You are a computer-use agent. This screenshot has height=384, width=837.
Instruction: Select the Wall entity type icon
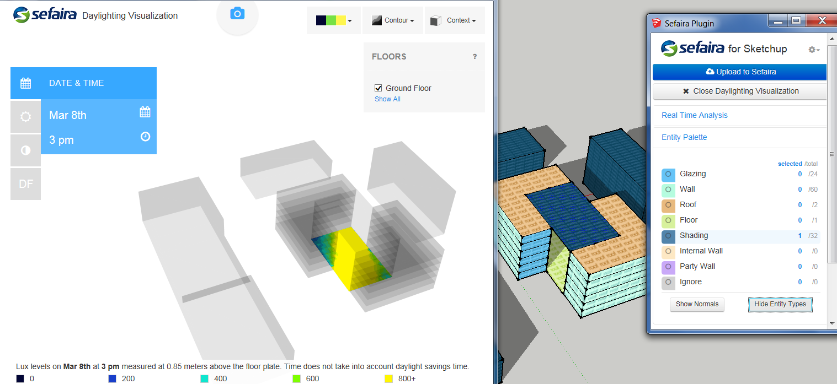coord(668,190)
